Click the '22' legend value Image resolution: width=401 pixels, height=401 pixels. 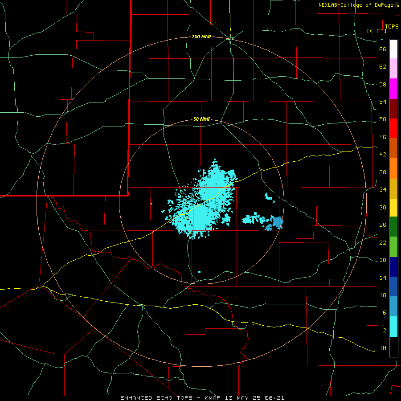point(383,242)
